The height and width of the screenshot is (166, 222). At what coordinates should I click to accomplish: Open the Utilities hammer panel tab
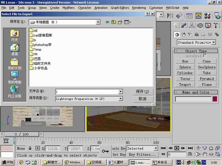(x=216, y=26)
